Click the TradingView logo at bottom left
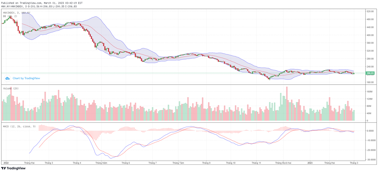 pyautogui.click(x=14, y=168)
